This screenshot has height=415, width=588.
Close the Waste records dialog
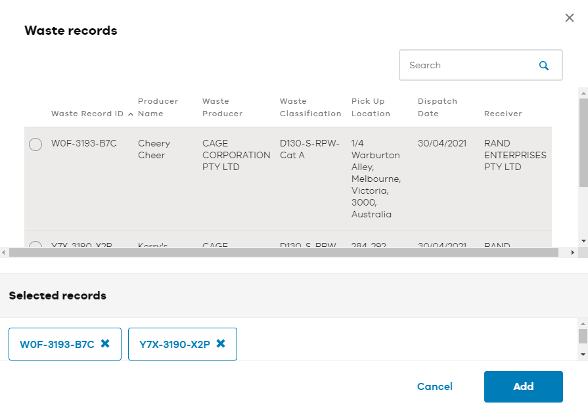point(569,18)
